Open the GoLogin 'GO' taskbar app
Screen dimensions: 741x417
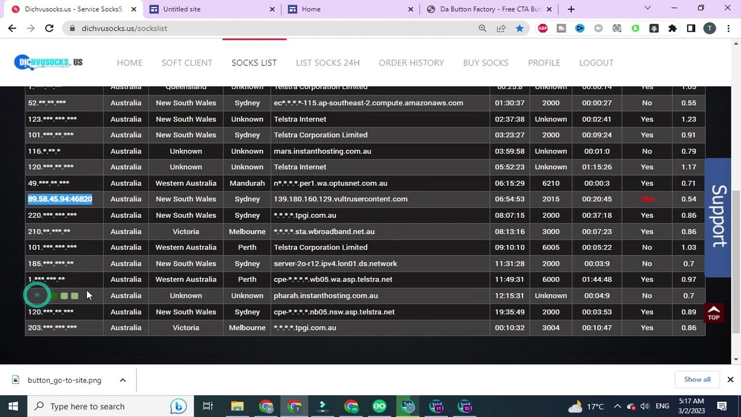379,406
